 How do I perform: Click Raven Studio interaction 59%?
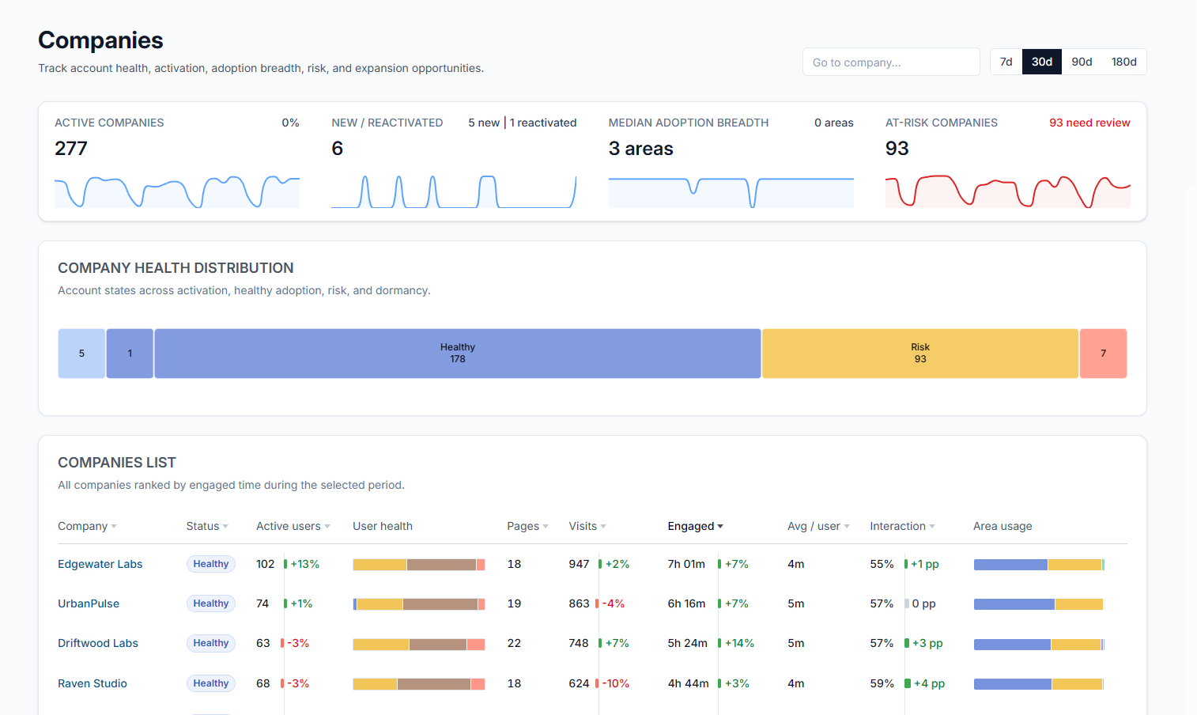[x=882, y=683]
